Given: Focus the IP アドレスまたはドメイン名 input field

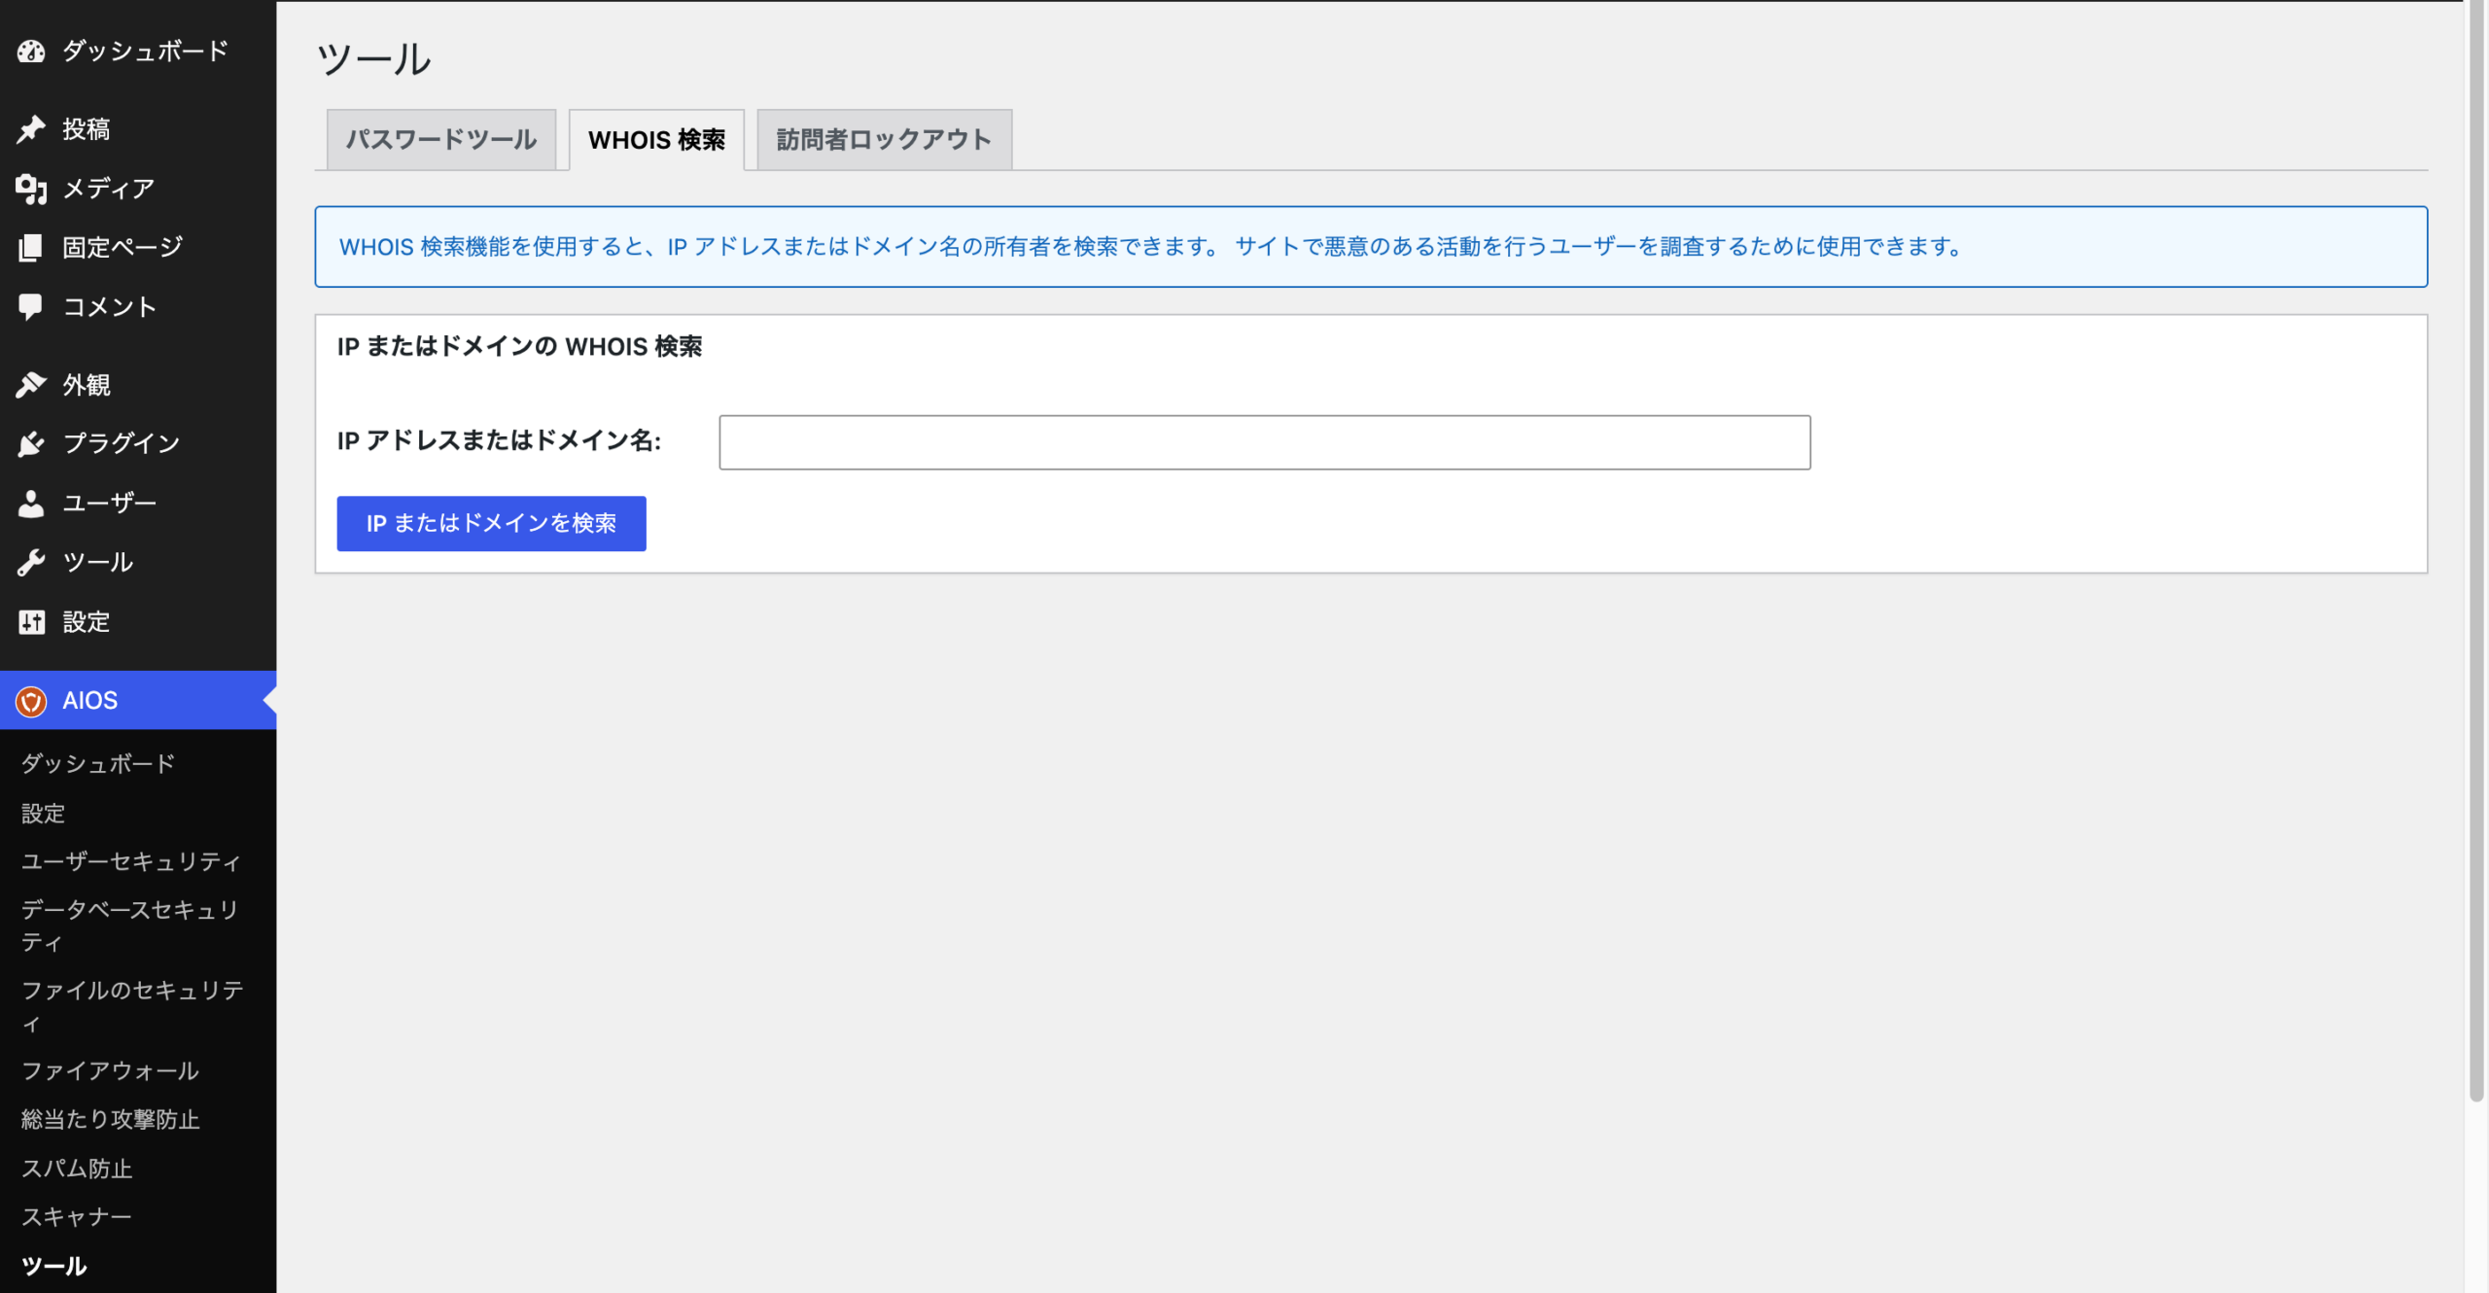Looking at the screenshot, I should click(1264, 442).
